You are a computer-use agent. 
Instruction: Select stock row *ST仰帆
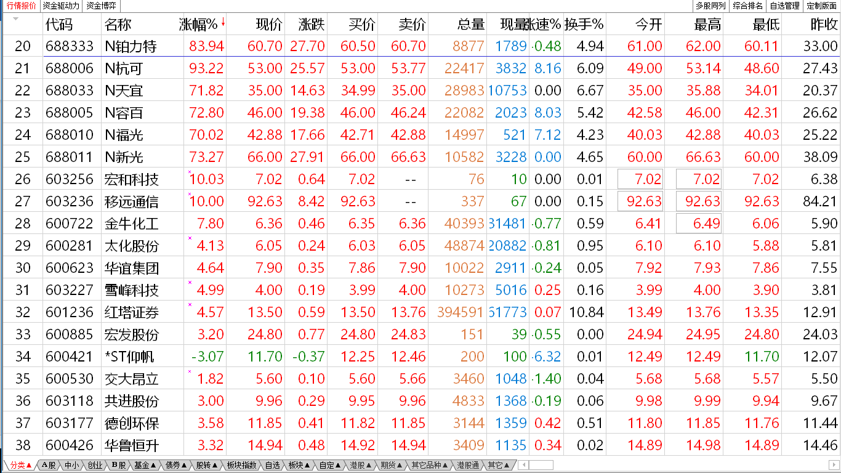coord(420,357)
